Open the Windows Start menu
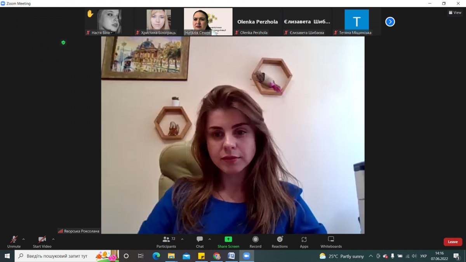Screen dimensions: 466x262 [x=7, y=256]
